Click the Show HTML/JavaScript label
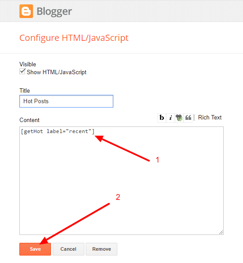 57,72
